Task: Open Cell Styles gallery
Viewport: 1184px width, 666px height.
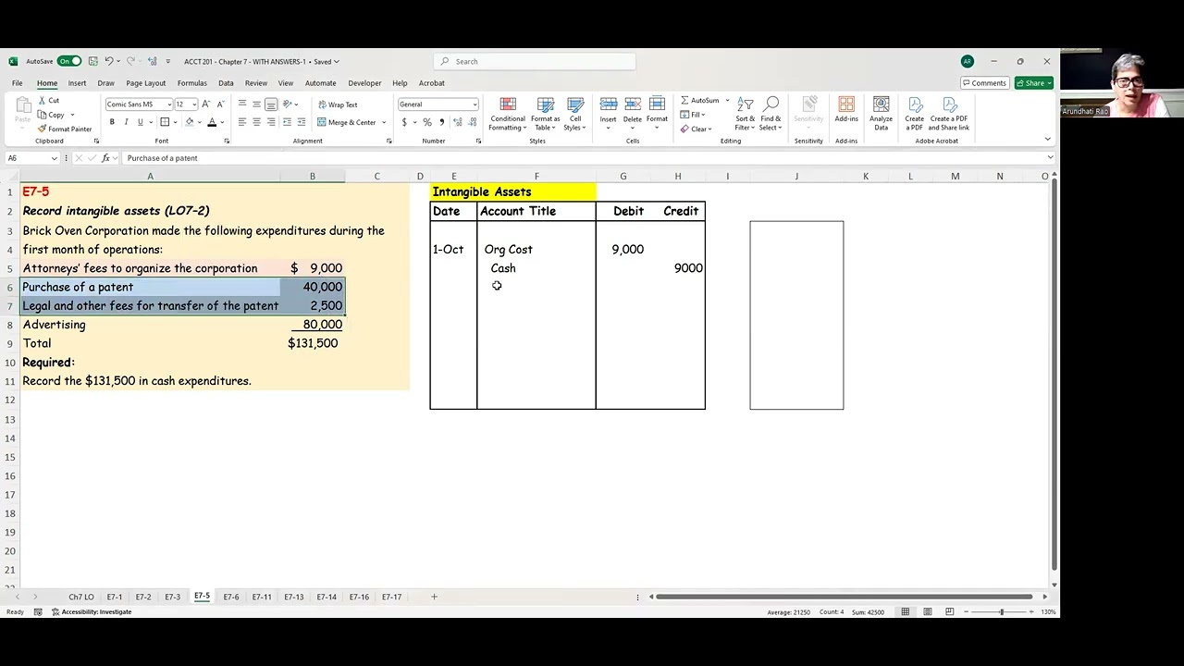Action: tap(575, 114)
